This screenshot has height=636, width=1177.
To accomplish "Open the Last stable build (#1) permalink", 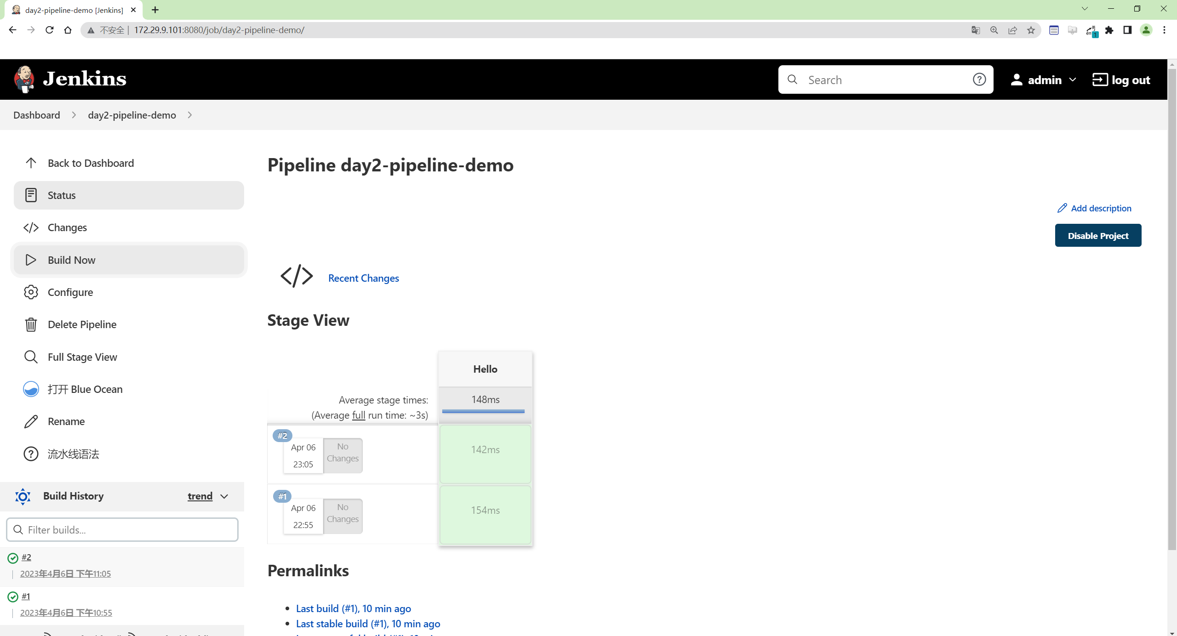I will click(368, 624).
